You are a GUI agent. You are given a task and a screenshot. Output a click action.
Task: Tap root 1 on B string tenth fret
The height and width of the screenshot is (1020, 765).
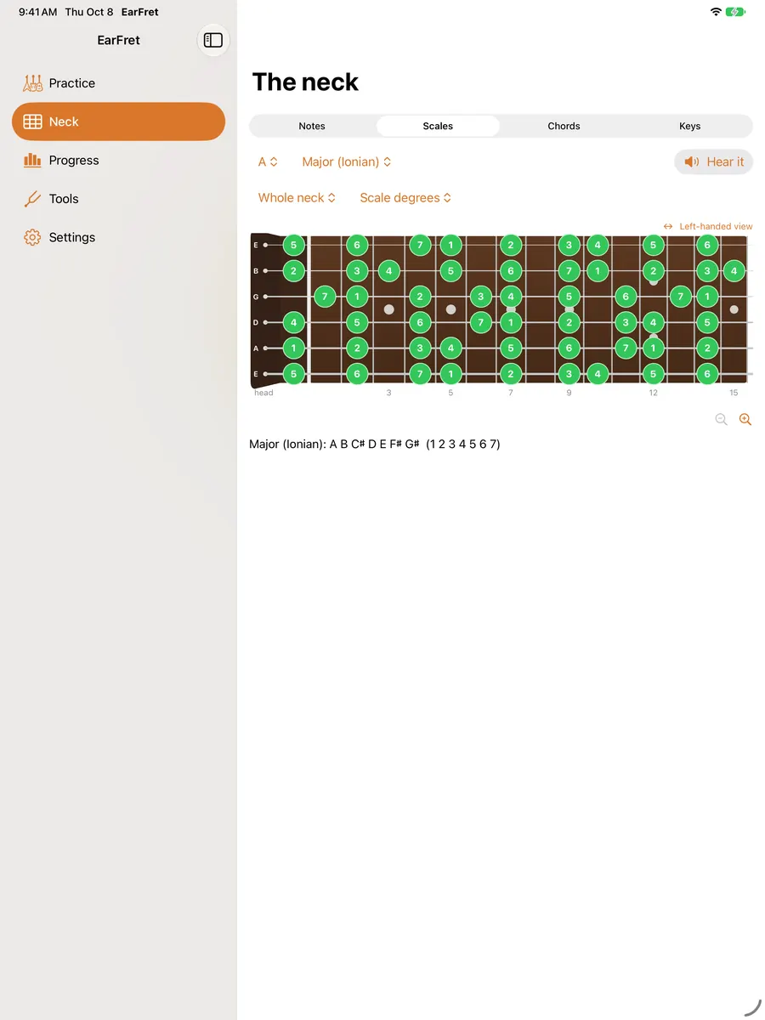pos(598,271)
